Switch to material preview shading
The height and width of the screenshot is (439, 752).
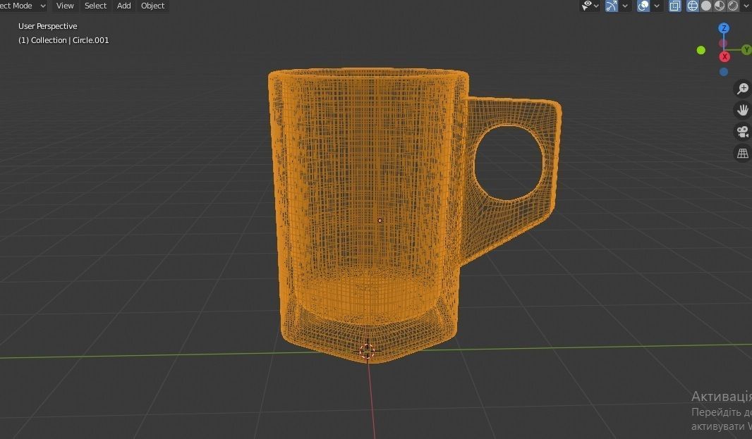720,6
